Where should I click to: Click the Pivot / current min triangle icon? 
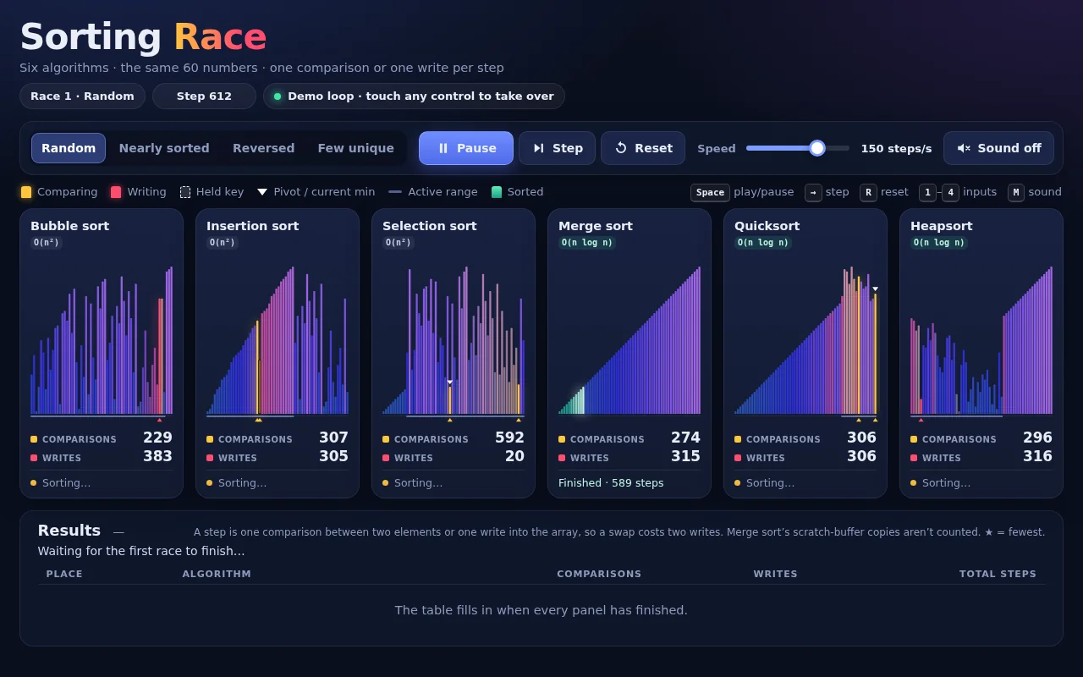pyautogui.click(x=262, y=192)
